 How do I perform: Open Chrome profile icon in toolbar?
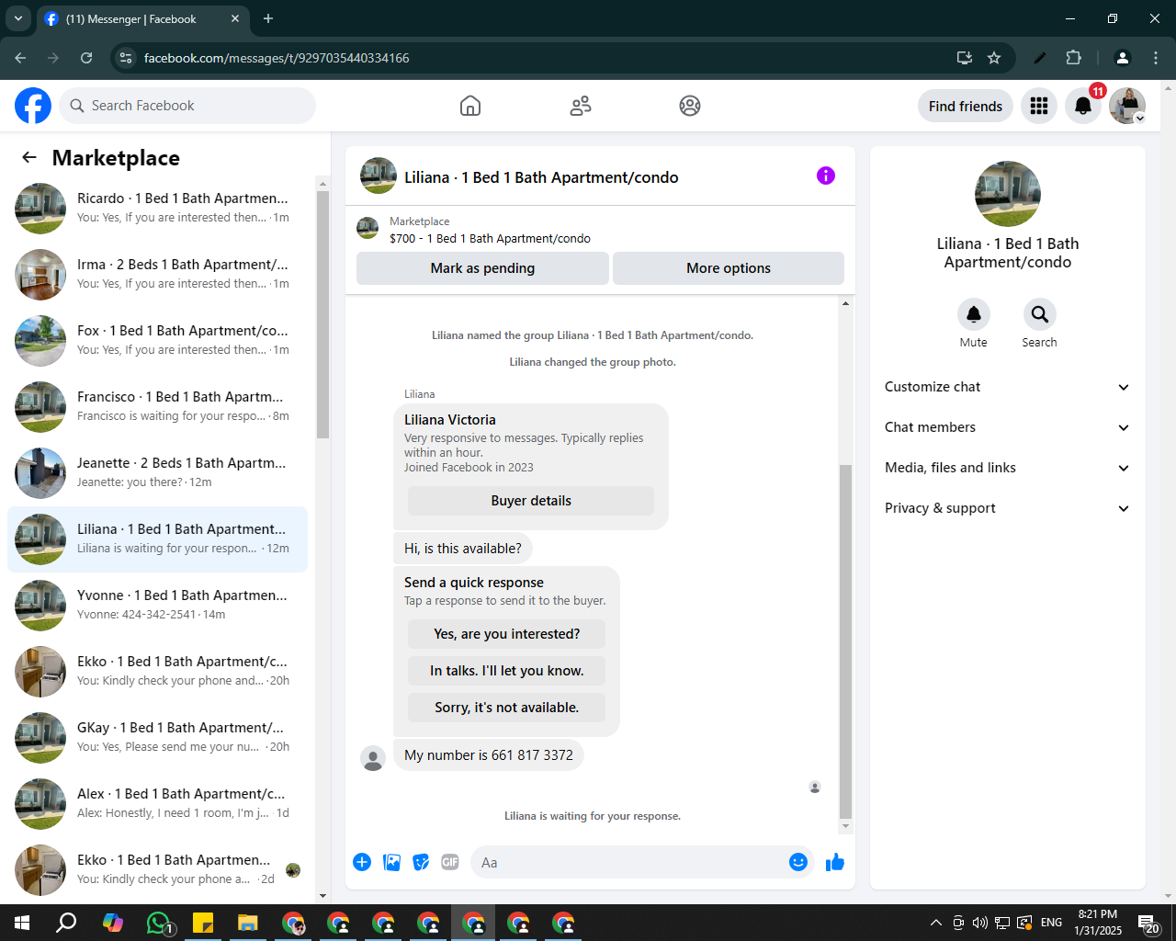point(1122,58)
